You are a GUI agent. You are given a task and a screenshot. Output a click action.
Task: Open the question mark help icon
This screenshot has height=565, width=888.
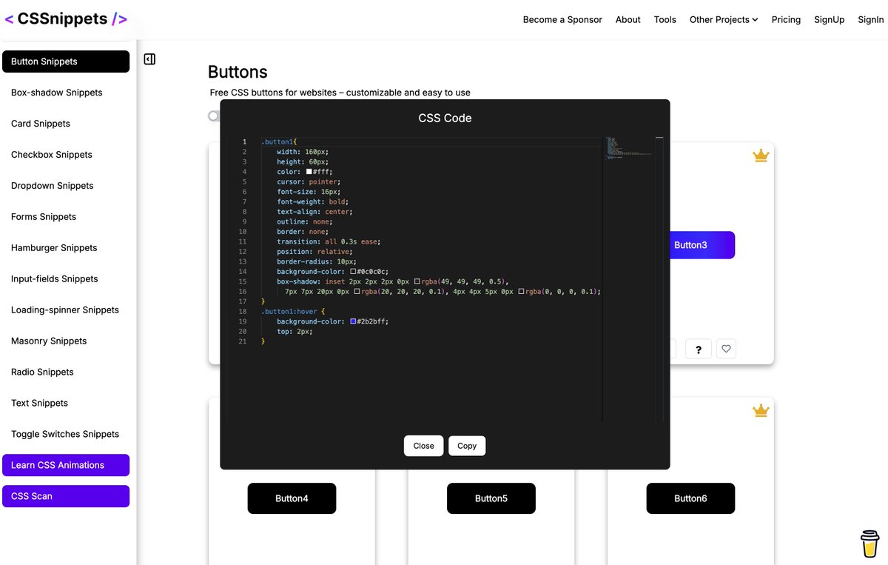[698, 348]
